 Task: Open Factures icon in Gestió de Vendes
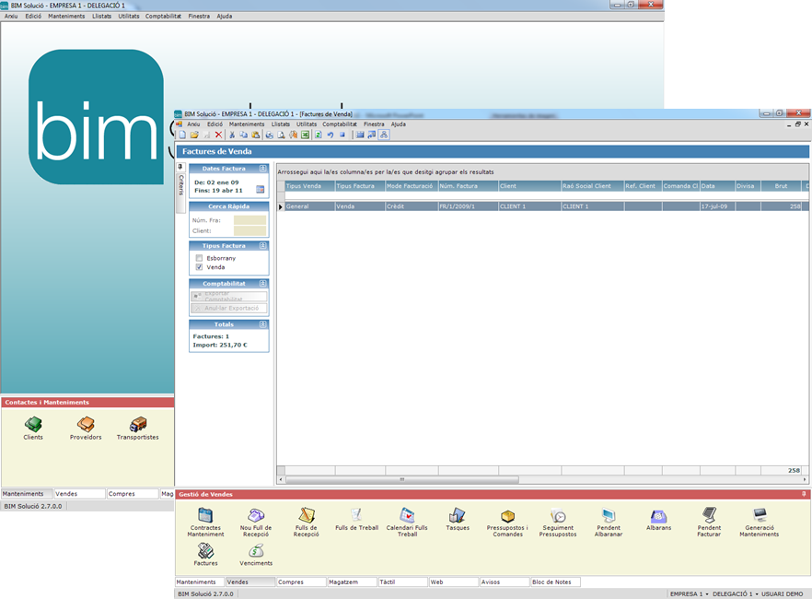(205, 554)
